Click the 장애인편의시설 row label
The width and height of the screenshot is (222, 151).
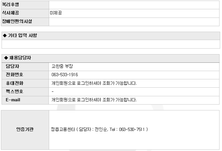[x=17, y=22]
